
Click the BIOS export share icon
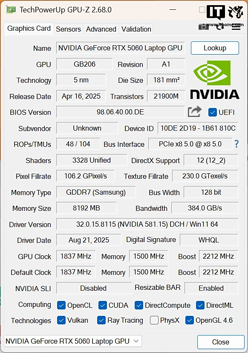(194, 112)
